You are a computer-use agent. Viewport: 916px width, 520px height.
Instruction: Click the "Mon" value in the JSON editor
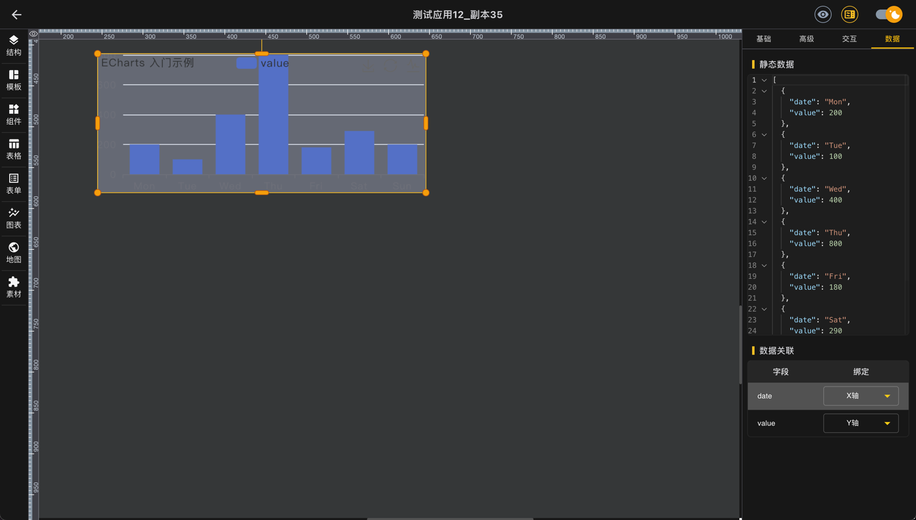(835, 102)
